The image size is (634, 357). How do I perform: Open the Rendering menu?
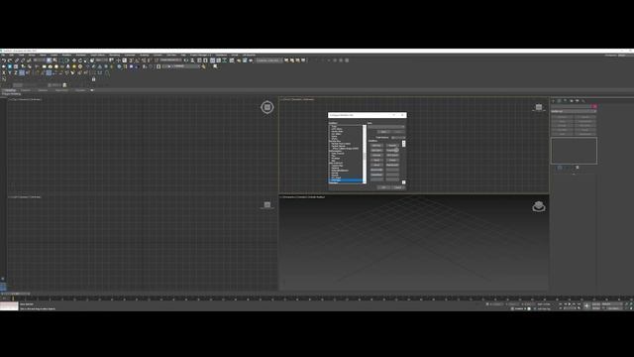pyautogui.click(x=115, y=56)
